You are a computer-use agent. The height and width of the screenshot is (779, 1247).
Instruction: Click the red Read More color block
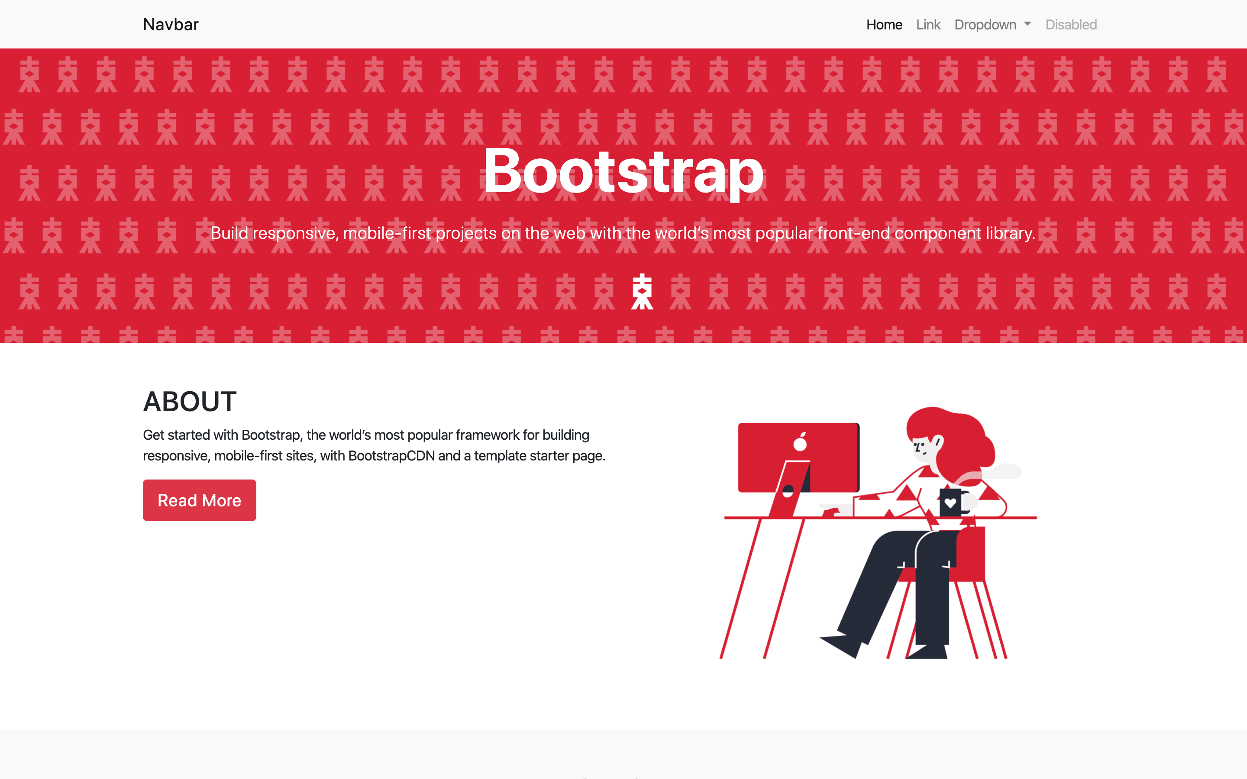(200, 500)
